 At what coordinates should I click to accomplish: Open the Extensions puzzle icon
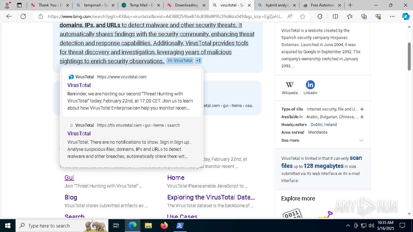[x=320, y=16]
